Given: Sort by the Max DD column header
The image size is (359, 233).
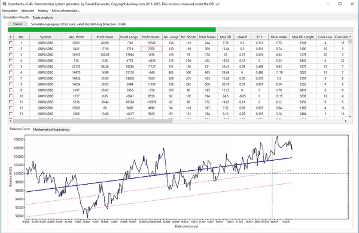Looking at the screenshot, I should tap(226, 37).
